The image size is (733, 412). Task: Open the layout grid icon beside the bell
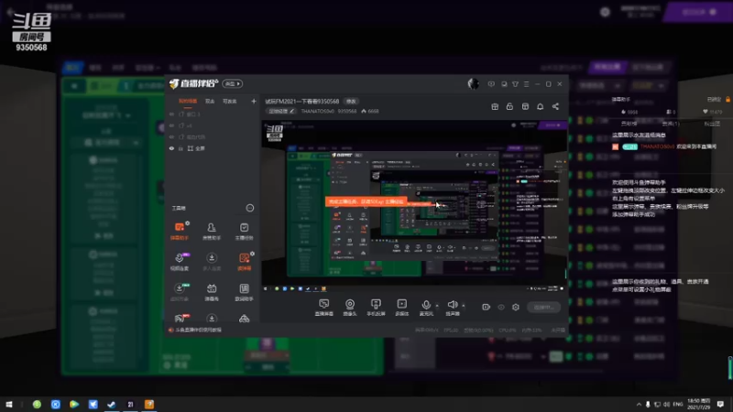[525, 106]
